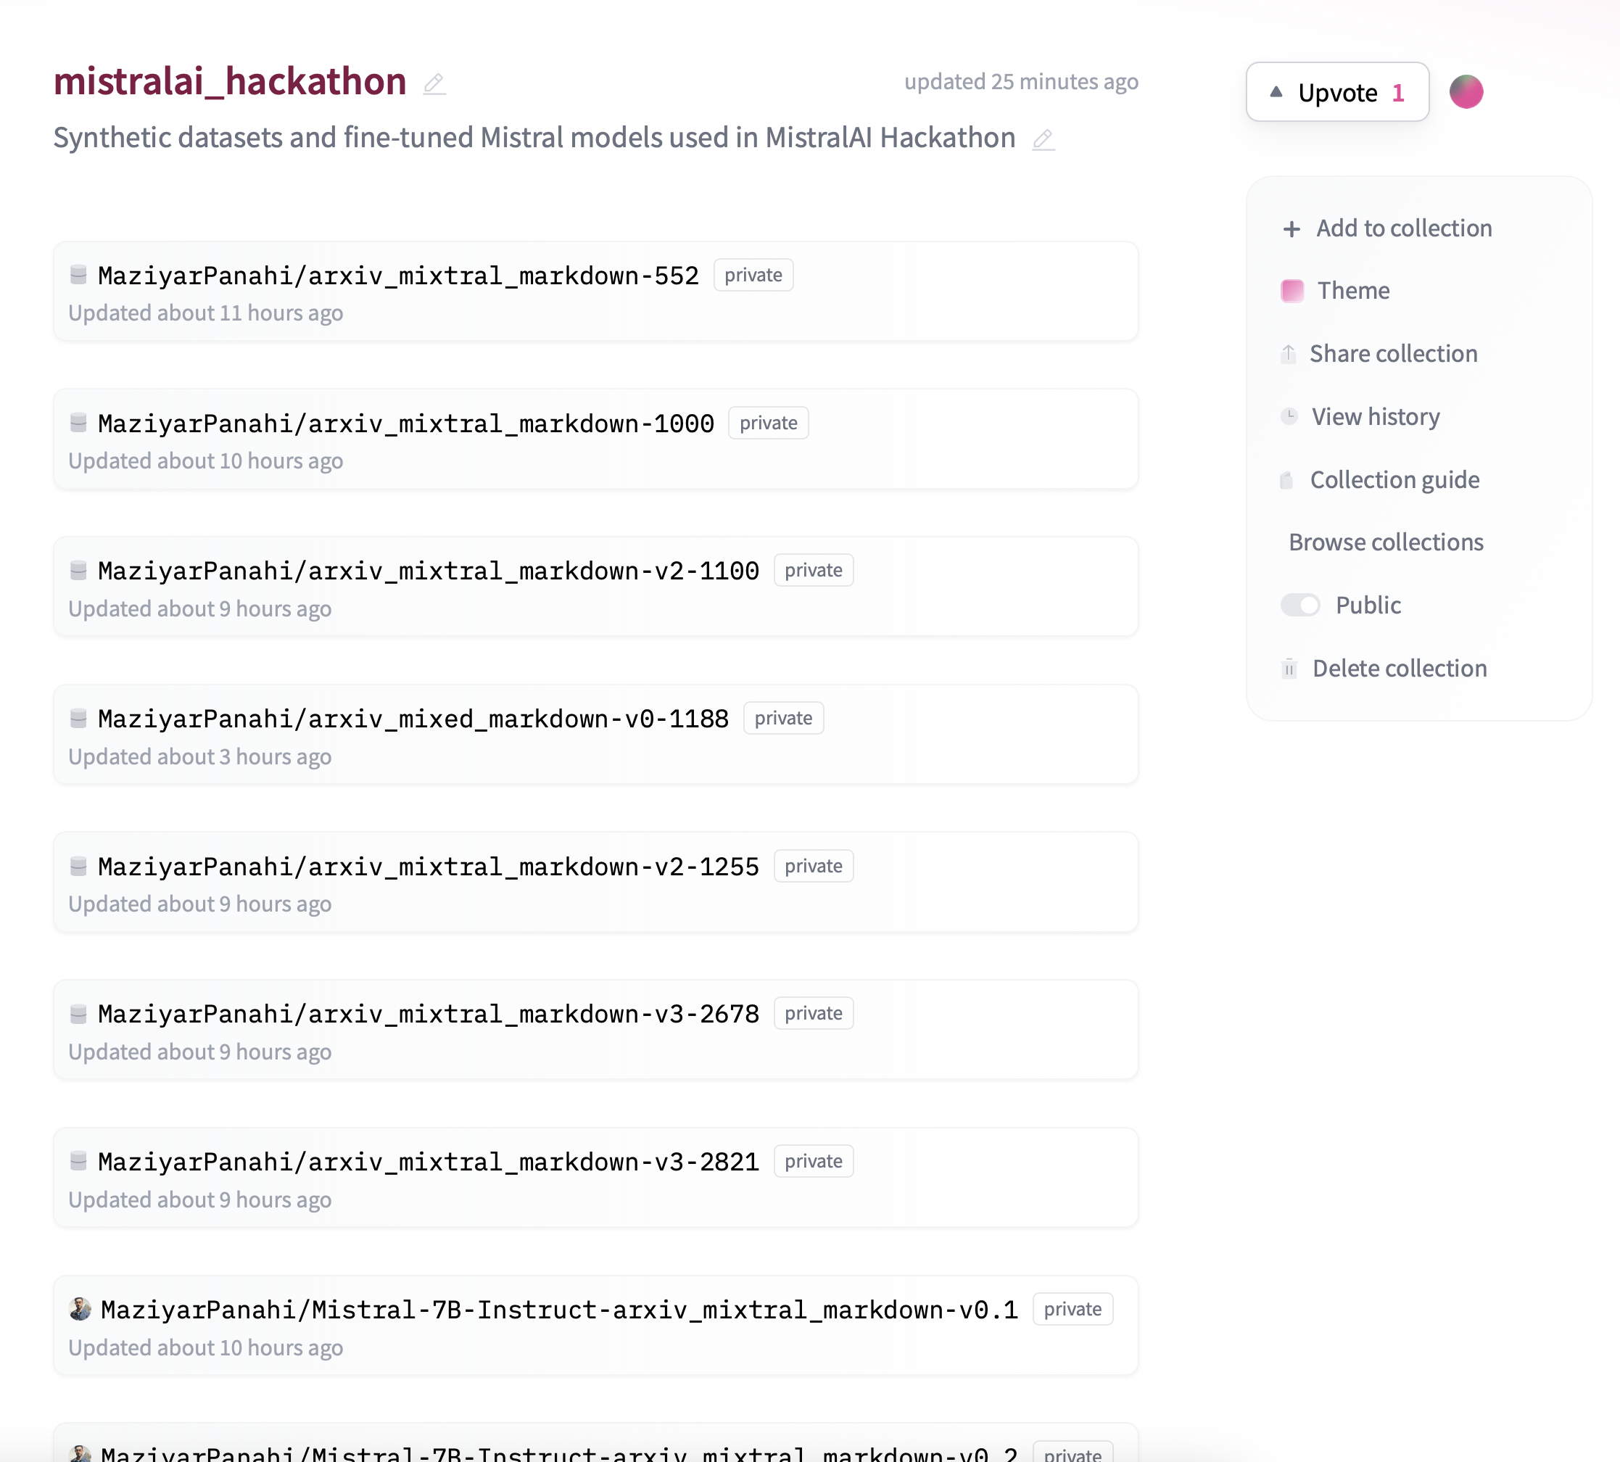Open the arxiv_mixtral_markdown-v2-1255 dataset card
This screenshot has width=1620, height=1462.
click(428, 867)
